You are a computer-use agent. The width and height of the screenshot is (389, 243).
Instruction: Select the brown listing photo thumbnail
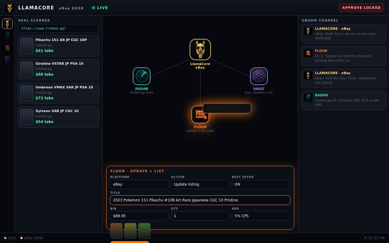coord(116,231)
